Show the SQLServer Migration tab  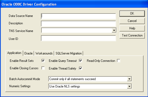click(69, 53)
